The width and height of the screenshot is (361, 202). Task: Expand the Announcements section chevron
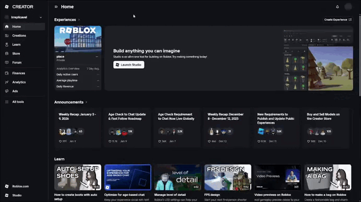(86, 102)
